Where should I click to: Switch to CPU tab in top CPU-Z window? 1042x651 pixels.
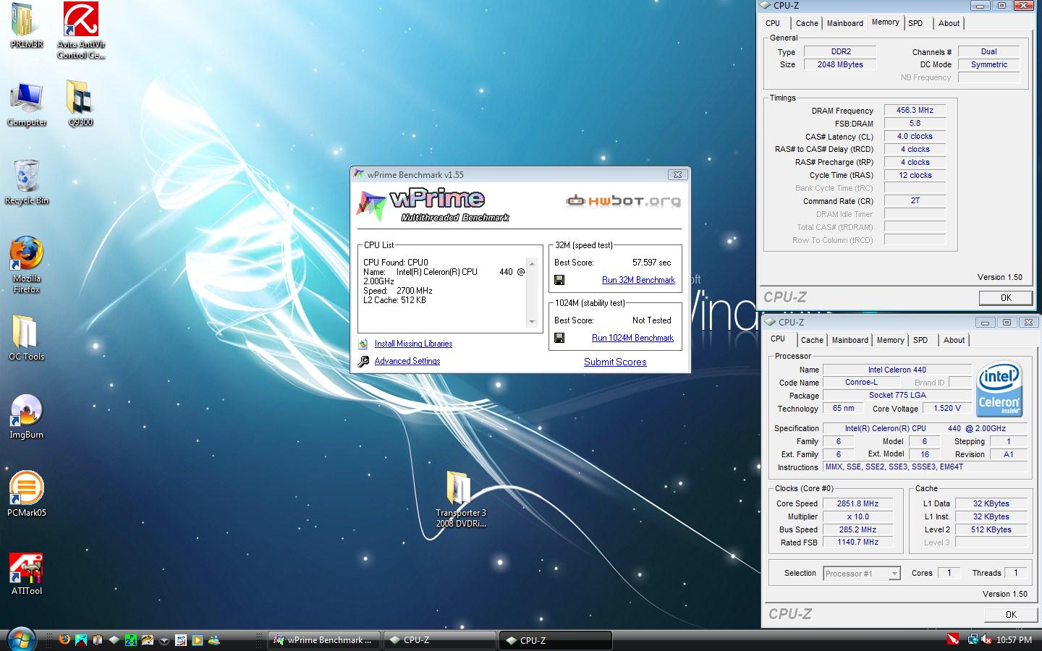pyautogui.click(x=773, y=23)
